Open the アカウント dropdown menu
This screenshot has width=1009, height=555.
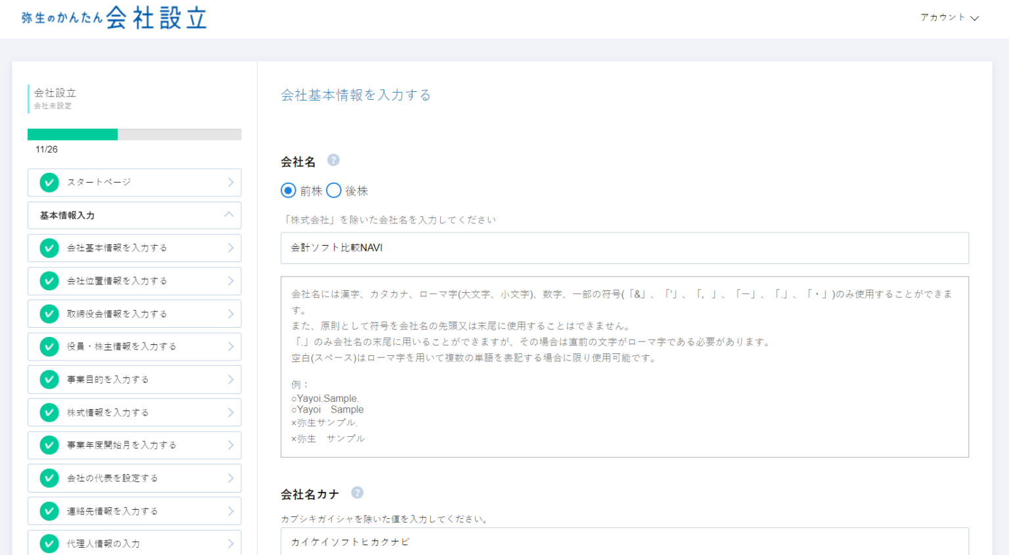[949, 18]
